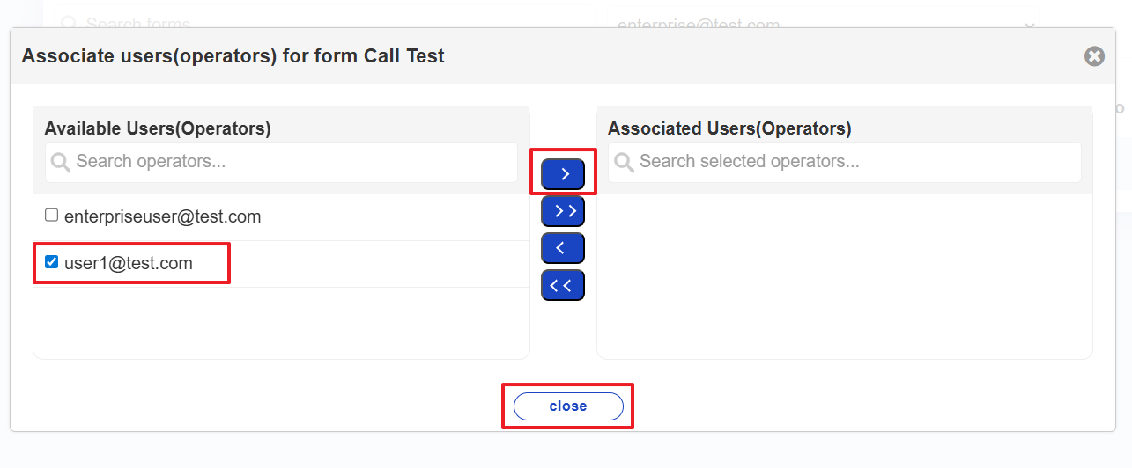
Task: Focus the Search operators input field
Action: pyautogui.click(x=291, y=162)
